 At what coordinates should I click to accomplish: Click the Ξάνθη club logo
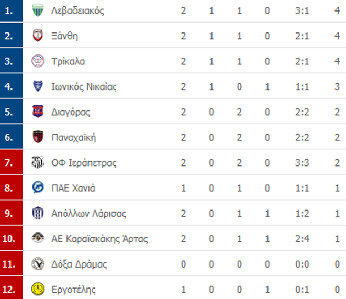(x=38, y=35)
